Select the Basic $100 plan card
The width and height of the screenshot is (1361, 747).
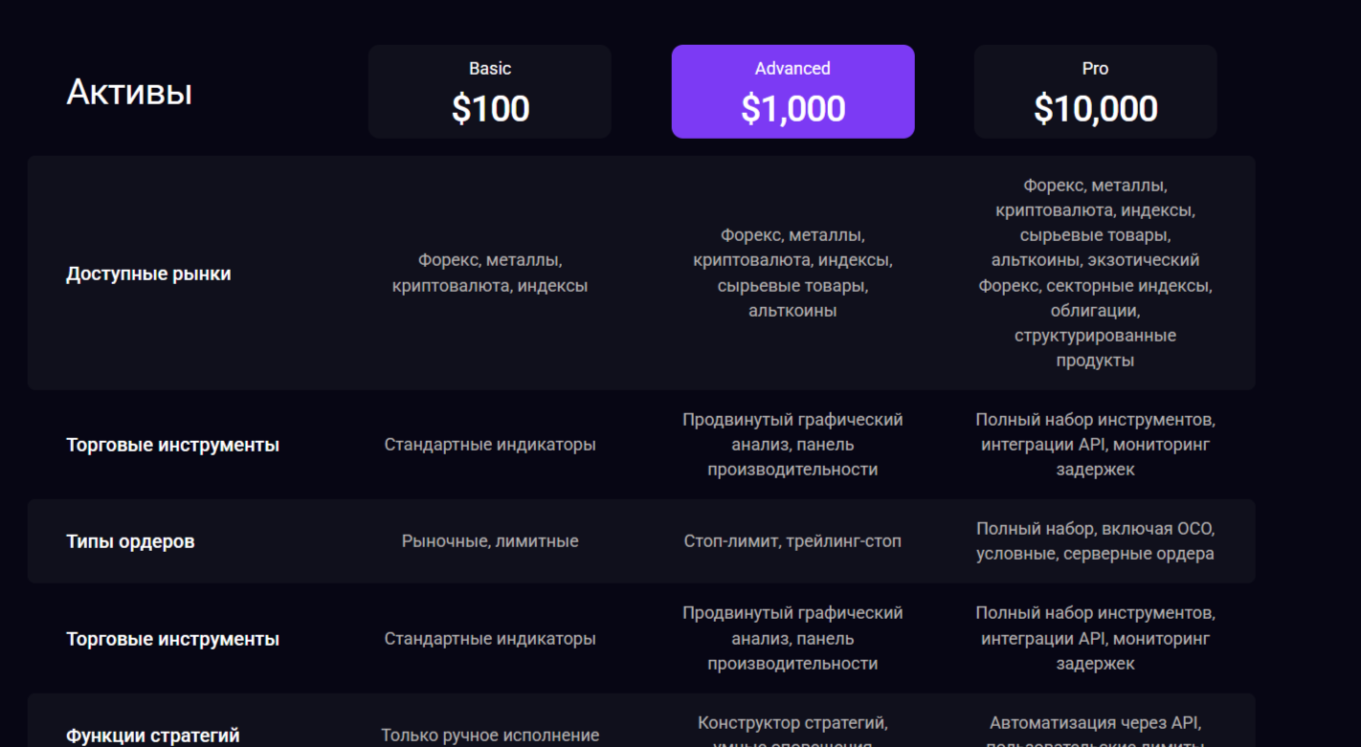click(489, 92)
